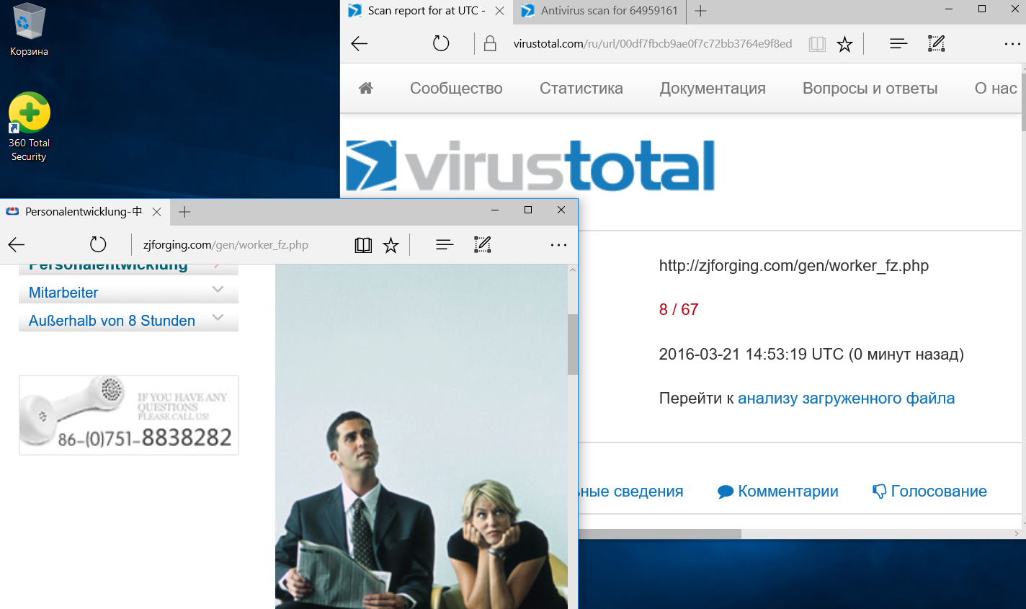
Task: Make a web note in zjforging window
Action: click(x=483, y=245)
